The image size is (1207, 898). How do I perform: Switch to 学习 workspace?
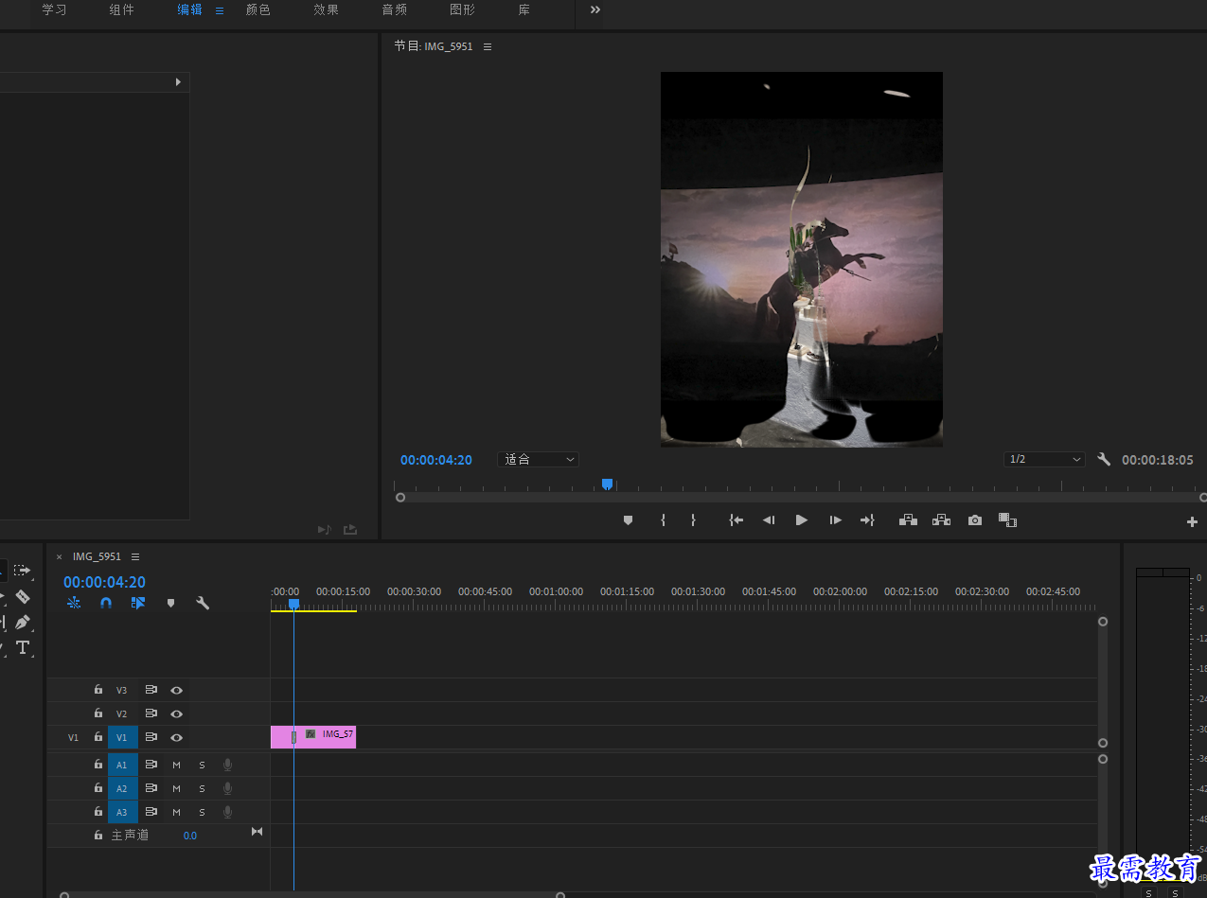(x=54, y=9)
